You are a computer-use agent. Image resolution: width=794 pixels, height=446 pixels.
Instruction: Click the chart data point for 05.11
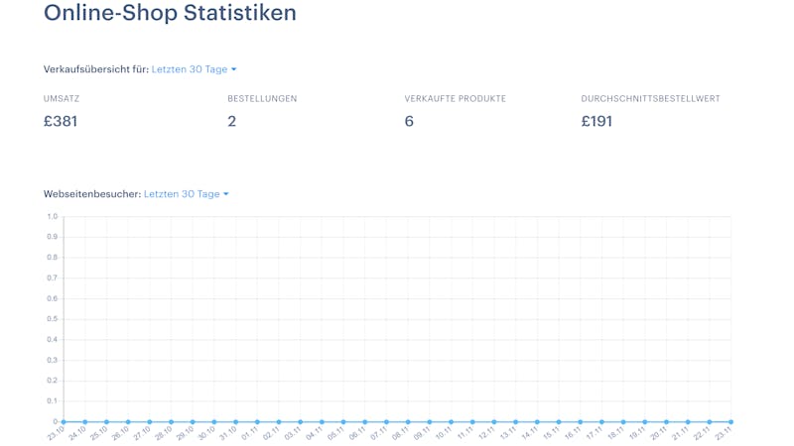click(343, 422)
